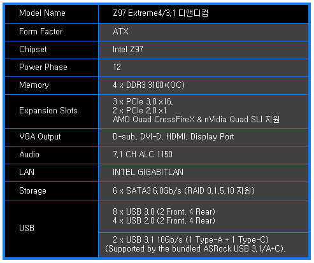Screen dimensions: 314x263
Task: Click the 7.1 CH ALC 1150 audio value
Action: [143, 154]
